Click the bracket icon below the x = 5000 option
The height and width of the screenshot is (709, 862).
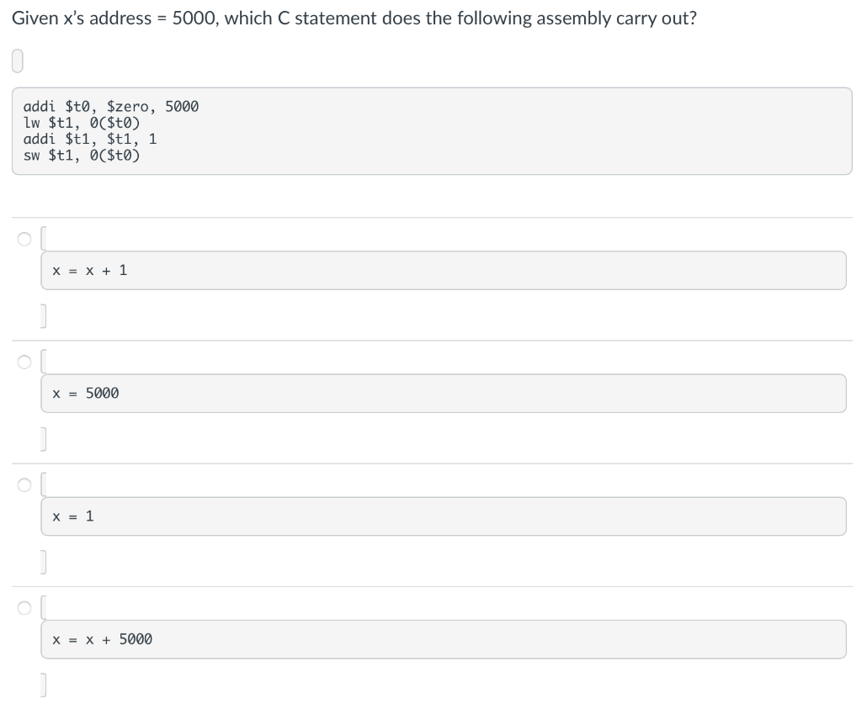(x=44, y=437)
